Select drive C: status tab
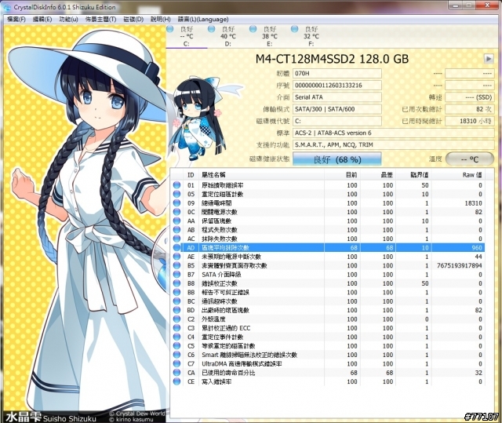Screen dimensions: 502x423 [187, 36]
